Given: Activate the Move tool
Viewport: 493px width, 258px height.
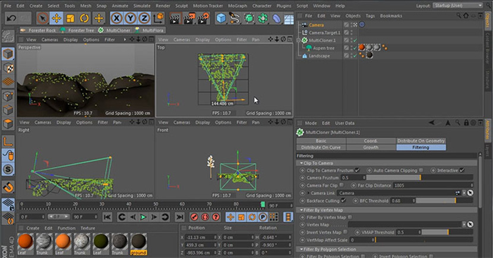Looking at the screenshot, I should 56,18.
